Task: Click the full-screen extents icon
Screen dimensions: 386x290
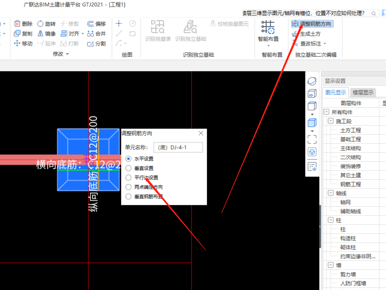Action: coord(312,139)
